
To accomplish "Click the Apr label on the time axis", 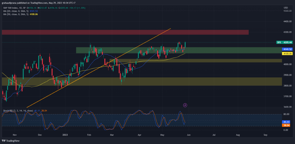I will tap(139, 135).
